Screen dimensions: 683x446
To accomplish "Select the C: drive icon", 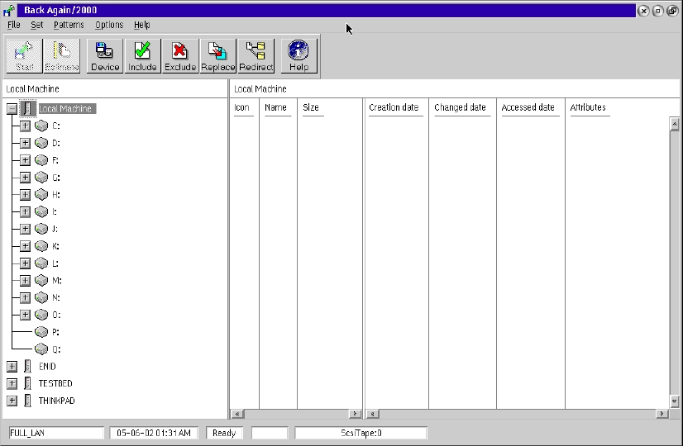I will 41,126.
